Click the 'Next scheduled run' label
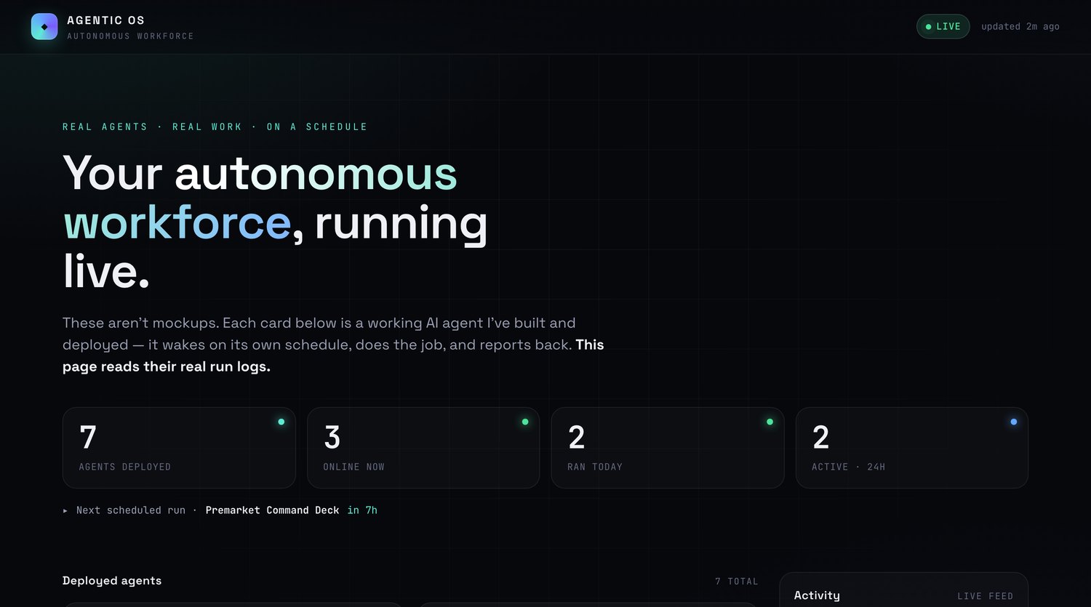The width and height of the screenshot is (1091, 607). 131,510
